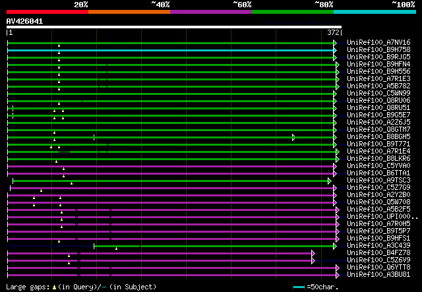
Task: Click gap marker triangle on UniRef100_A3C439 row
Action: 116,248
